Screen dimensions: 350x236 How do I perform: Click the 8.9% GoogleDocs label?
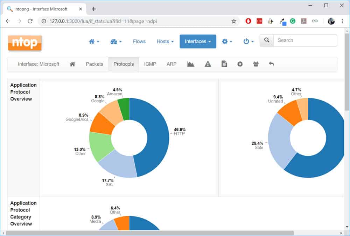coord(77,117)
